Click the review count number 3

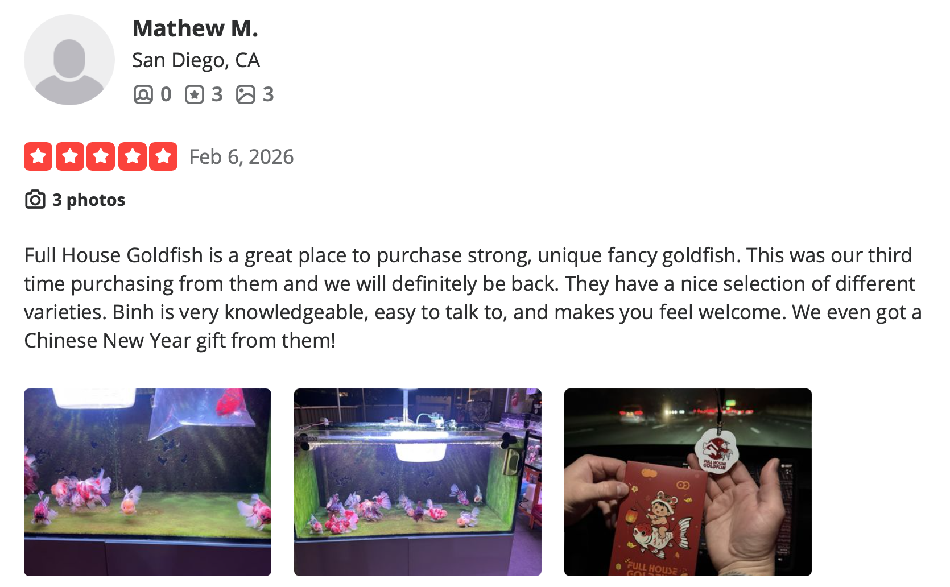217,94
